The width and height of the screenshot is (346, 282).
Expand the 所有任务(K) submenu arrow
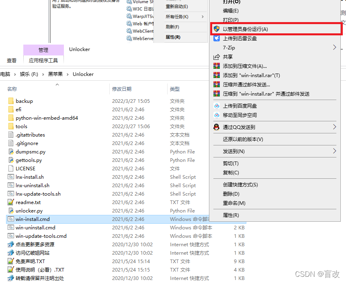pyautogui.click(x=203, y=17)
